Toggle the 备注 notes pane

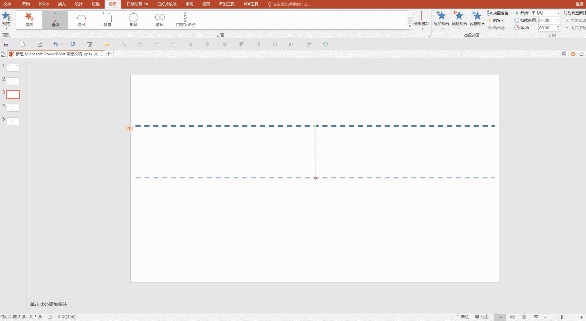462,317
